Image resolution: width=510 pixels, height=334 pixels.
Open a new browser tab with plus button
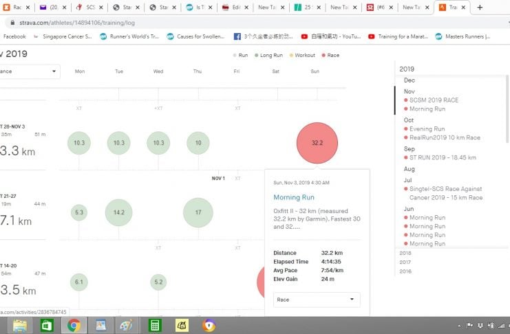click(480, 7)
